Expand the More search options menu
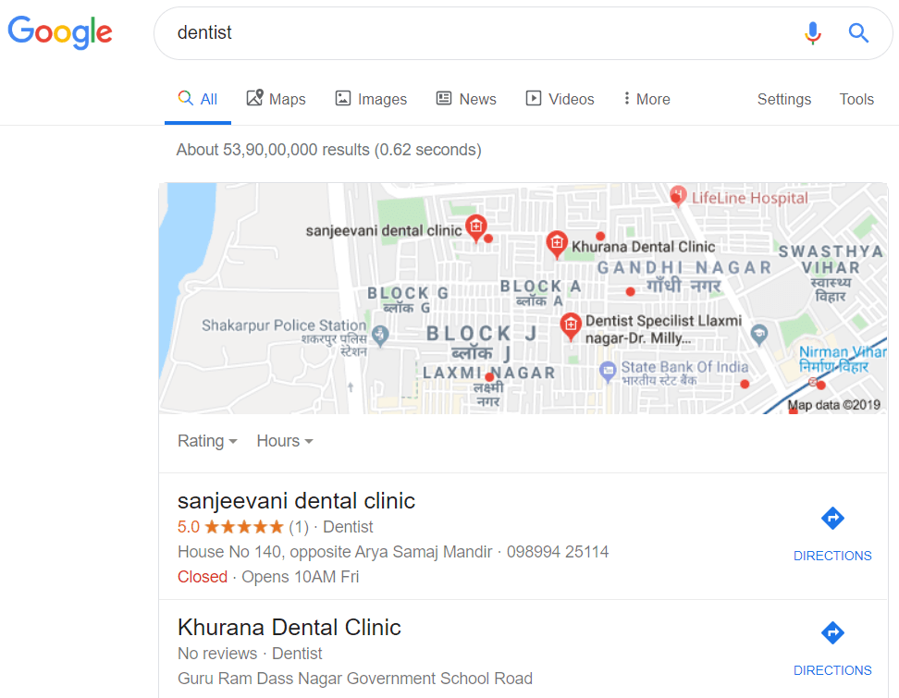 pyautogui.click(x=647, y=99)
